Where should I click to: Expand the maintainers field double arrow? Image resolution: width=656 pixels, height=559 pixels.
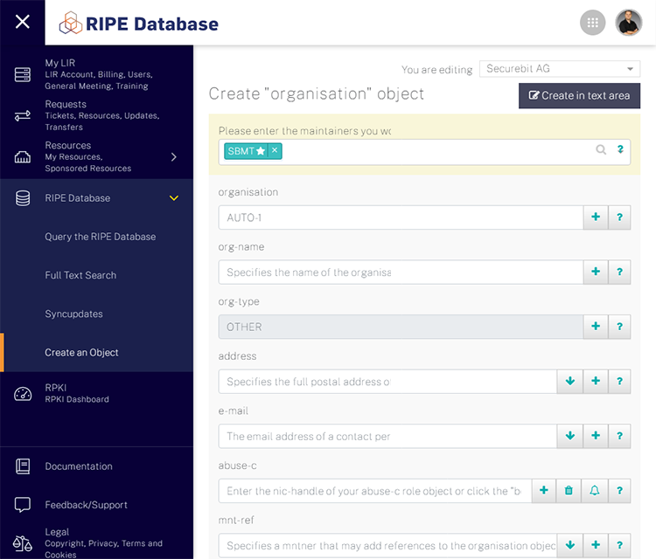(x=620, y=150)
